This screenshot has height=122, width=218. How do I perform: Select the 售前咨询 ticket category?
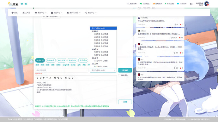pyautogui.click(x=72, y=60)
